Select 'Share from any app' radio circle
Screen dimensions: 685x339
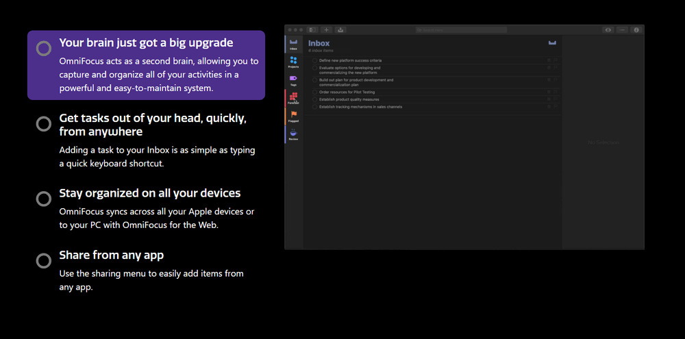coord(44,261)
